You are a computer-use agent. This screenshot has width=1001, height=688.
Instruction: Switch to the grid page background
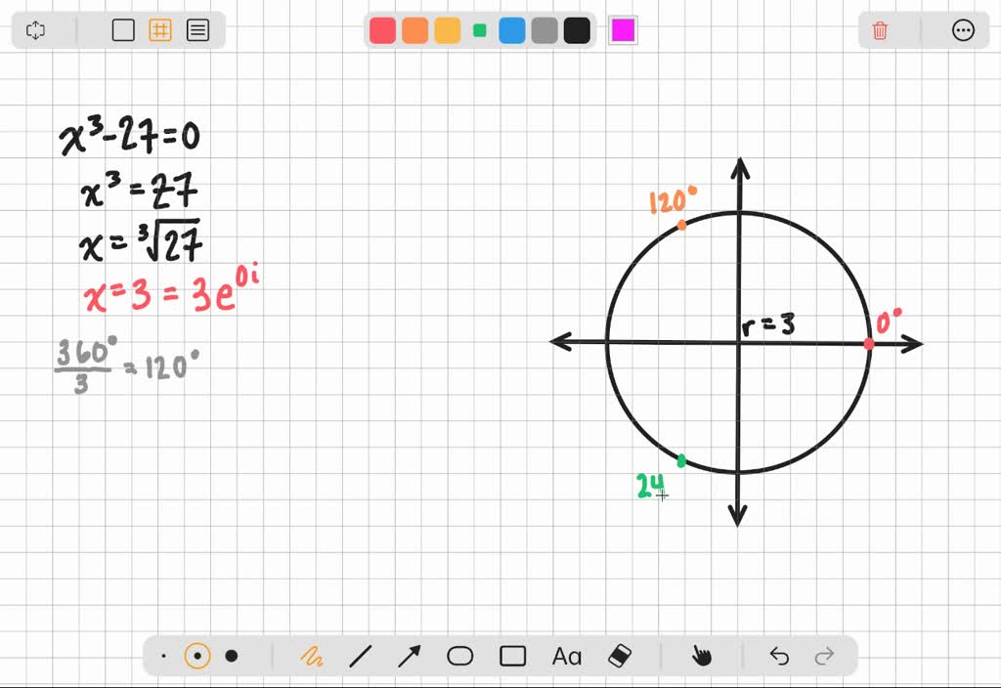click(x=160, y=30)
